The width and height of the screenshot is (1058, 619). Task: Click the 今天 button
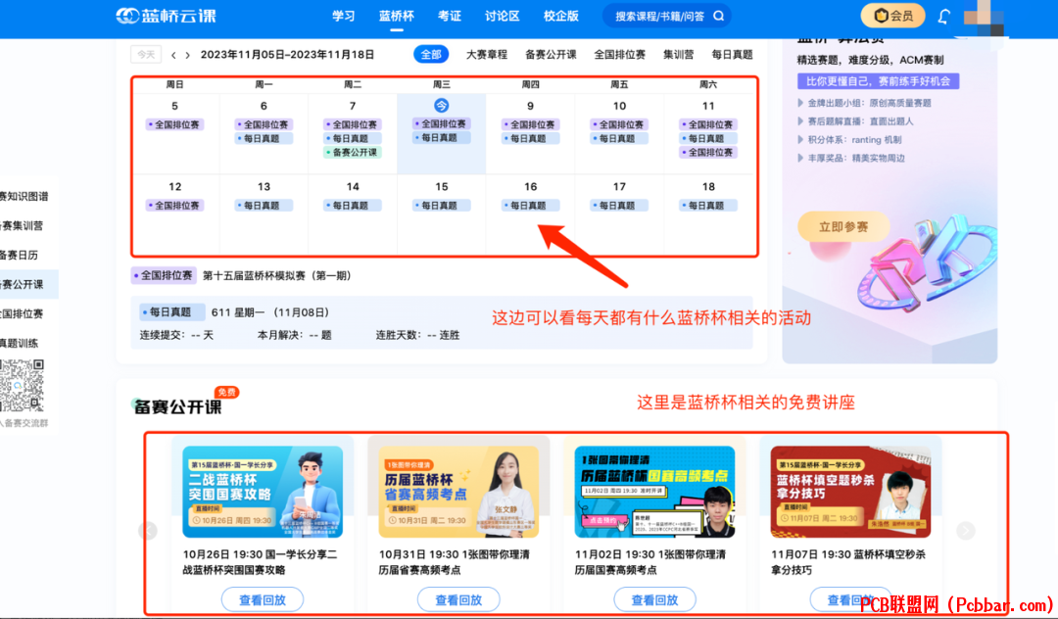pyautogui.click(x=146, y=55)
